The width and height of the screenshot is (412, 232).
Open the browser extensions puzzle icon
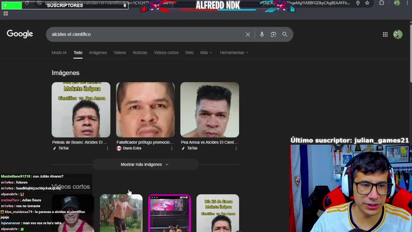[x=382, y=3]
